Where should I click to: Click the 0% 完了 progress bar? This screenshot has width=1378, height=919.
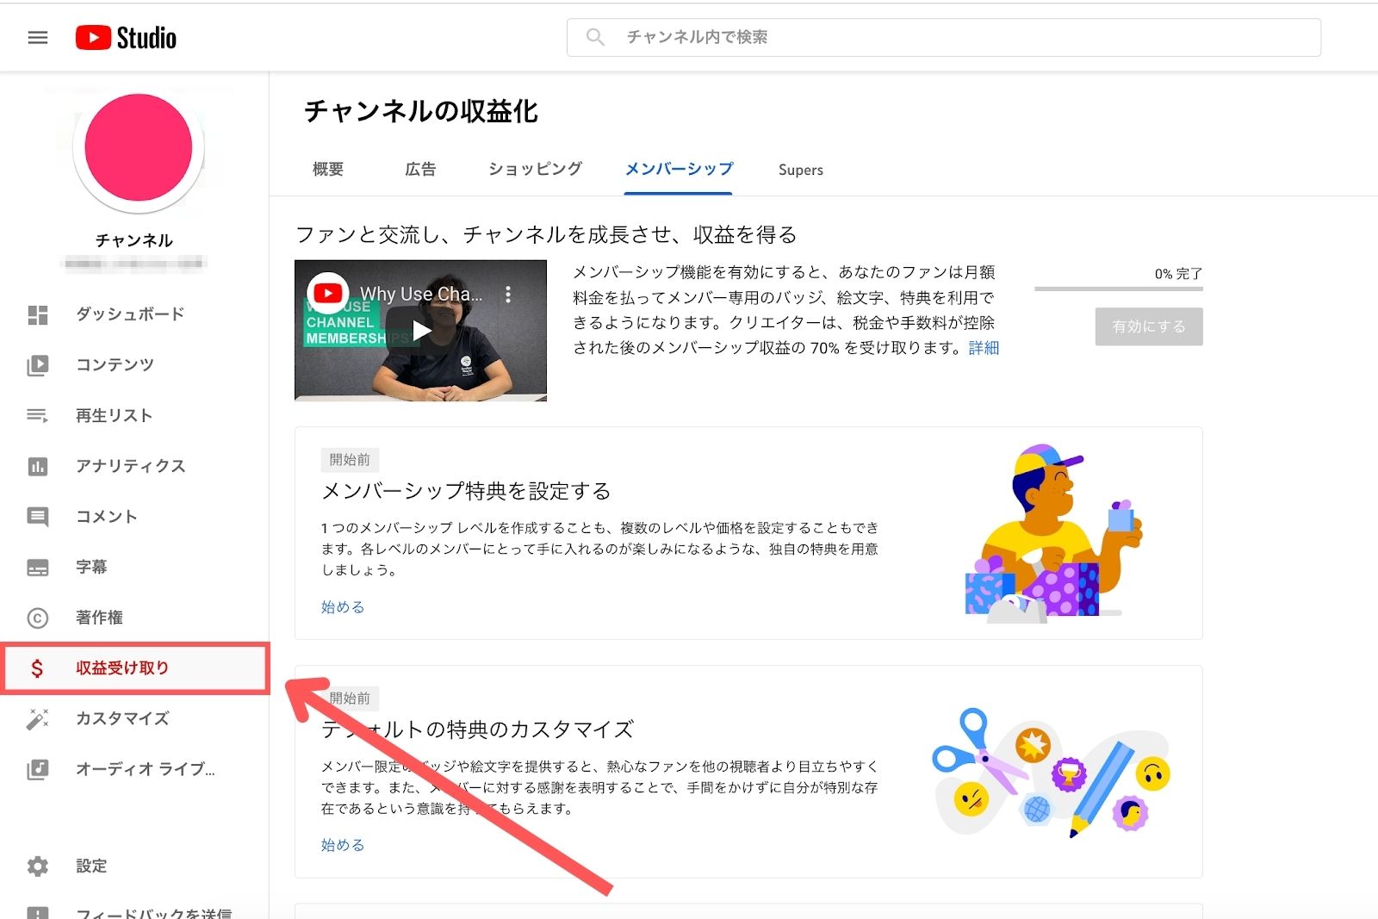[1119, 289]
